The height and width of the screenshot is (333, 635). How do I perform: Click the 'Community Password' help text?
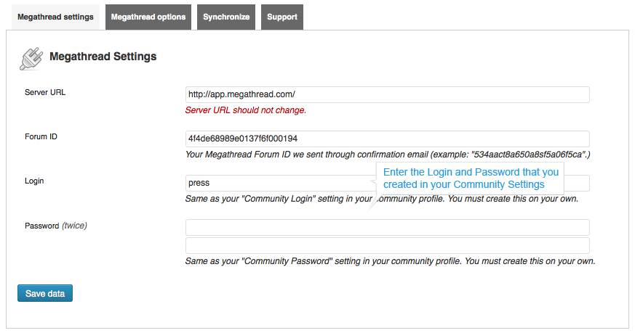390,260
